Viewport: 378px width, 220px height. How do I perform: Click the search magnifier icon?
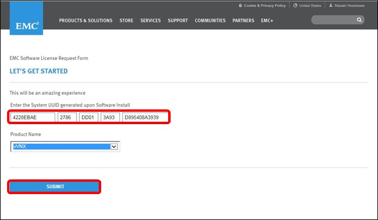coord(359,20)
